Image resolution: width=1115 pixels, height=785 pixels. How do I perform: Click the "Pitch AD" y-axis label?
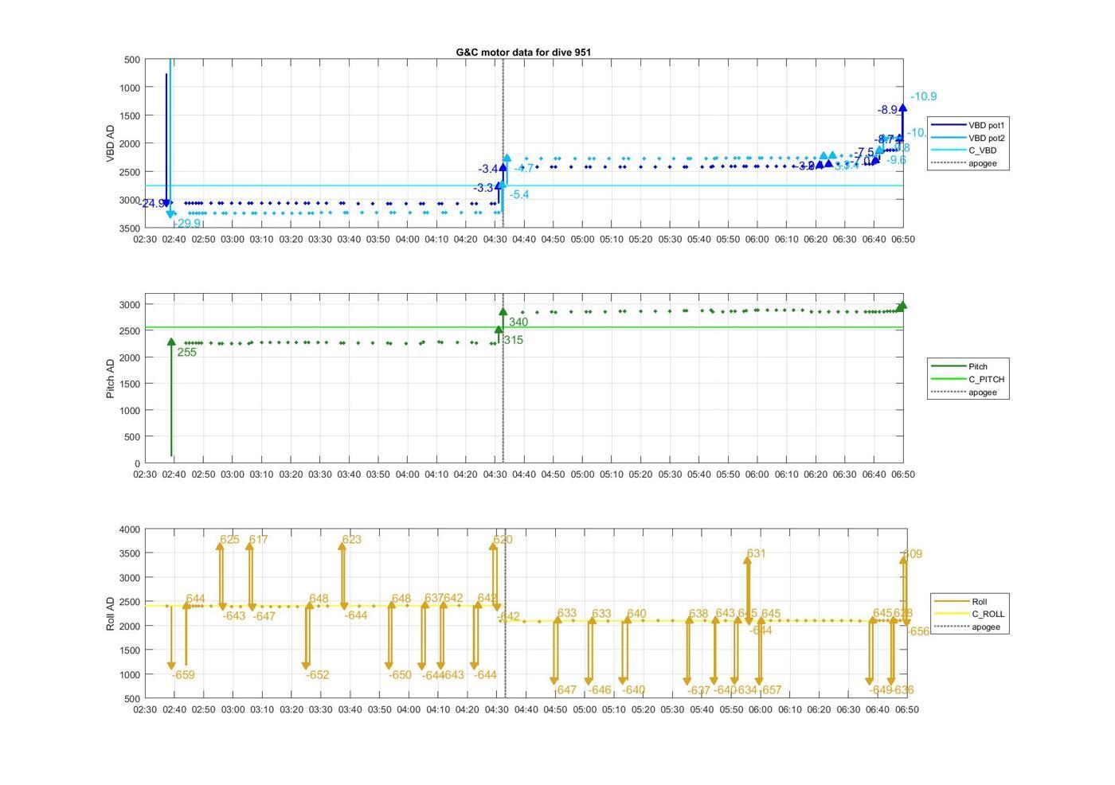point(110,378)
